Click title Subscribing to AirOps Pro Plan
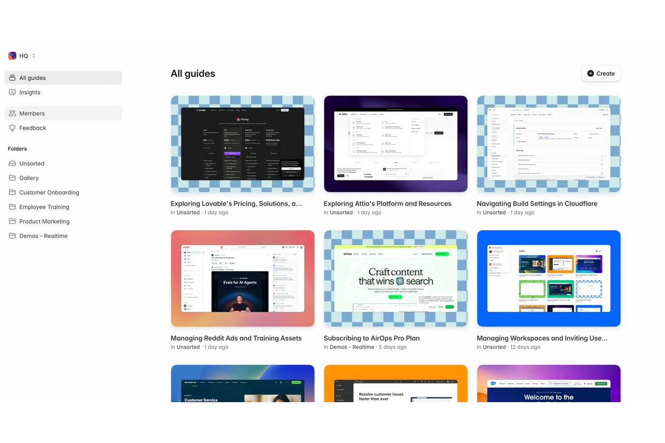The image size is (665, 443). (x=372, y=338)
